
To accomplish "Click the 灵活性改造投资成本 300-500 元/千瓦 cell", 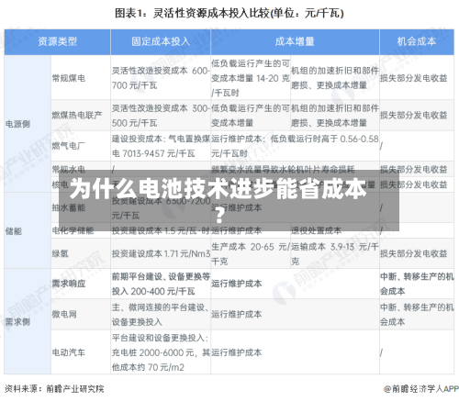I will [161, 116].
